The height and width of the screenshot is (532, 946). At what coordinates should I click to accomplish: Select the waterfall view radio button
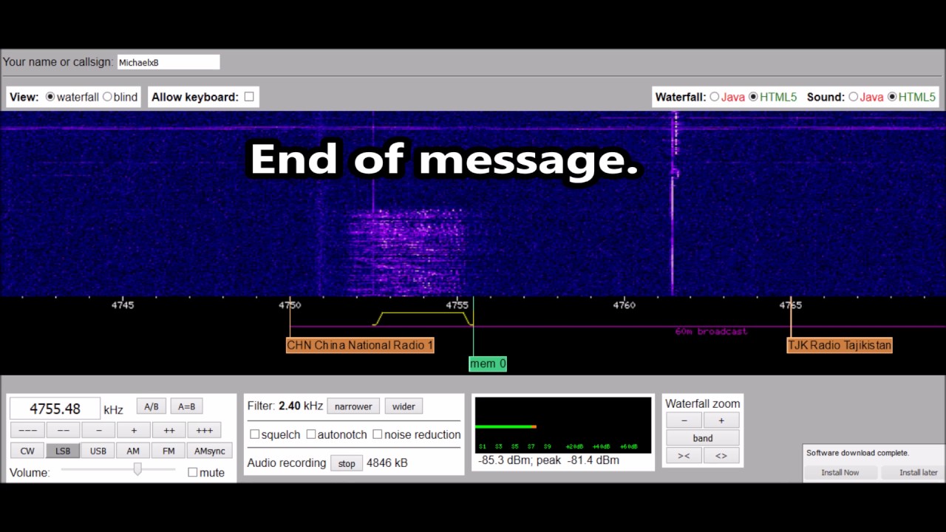pos(50,97)
